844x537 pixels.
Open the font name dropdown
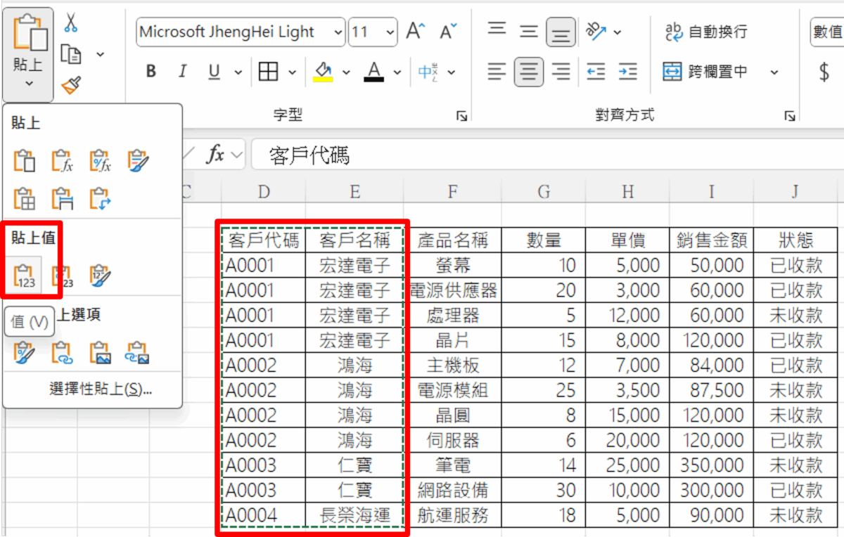(x=338, y=32)
